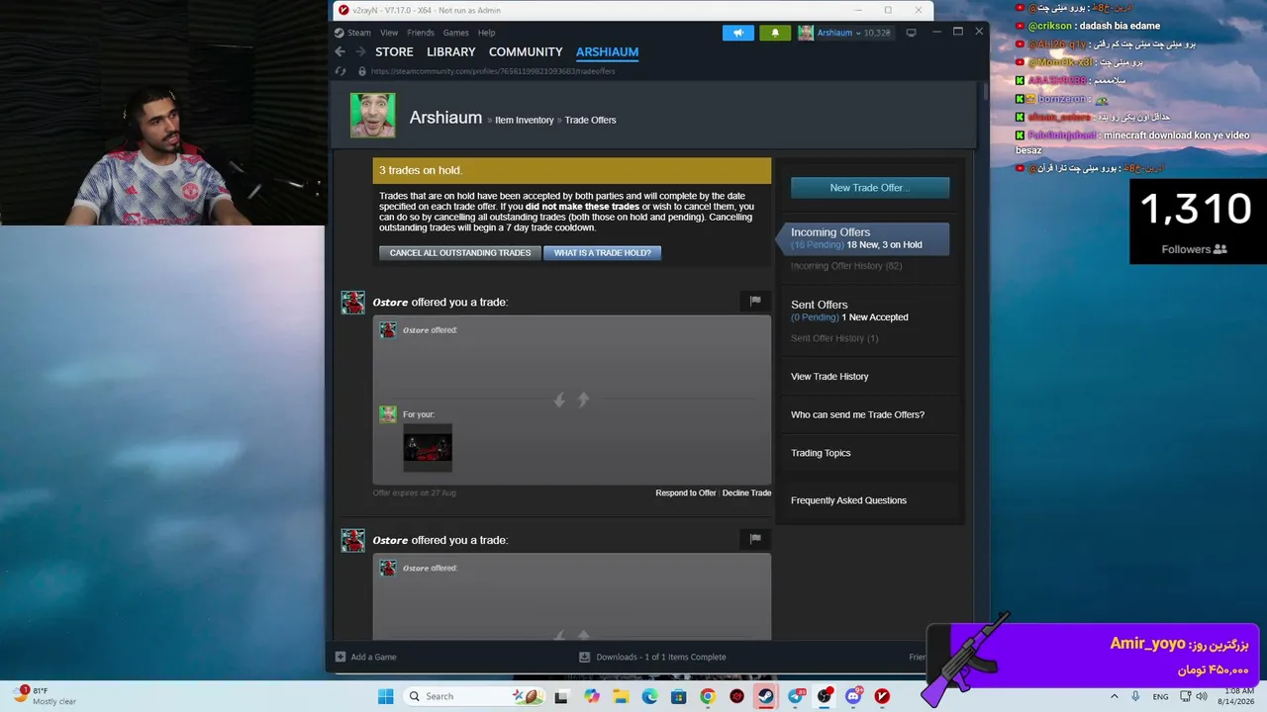Click the ENG language indicator

coord(1160,696)
